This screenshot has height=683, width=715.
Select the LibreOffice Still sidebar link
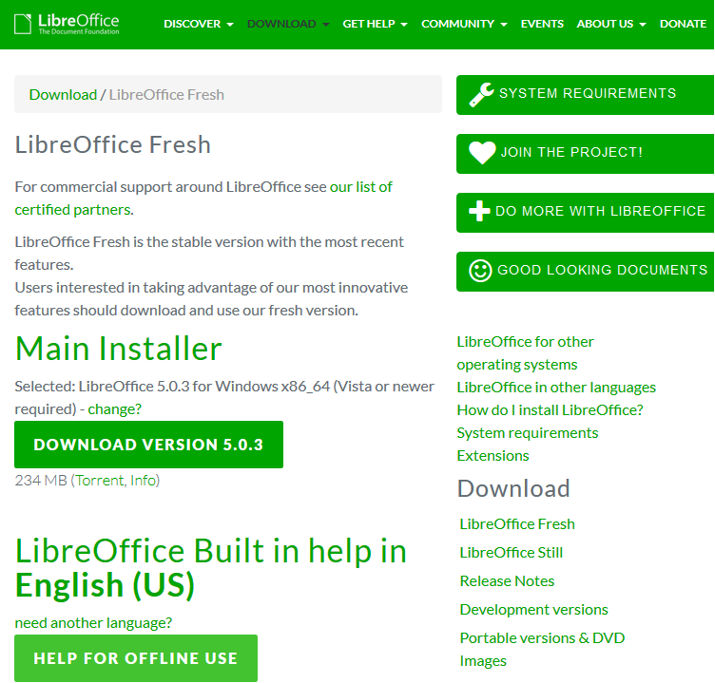[511, 553]
